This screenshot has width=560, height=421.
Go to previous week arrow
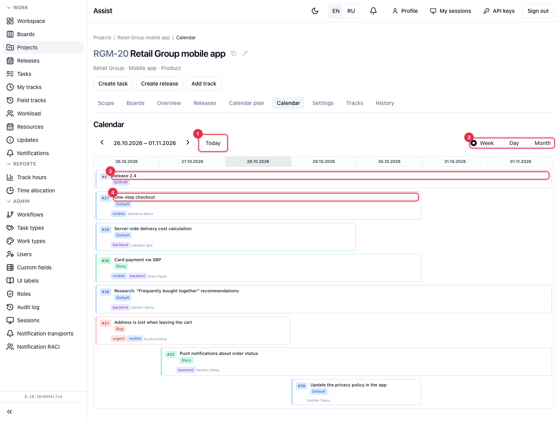102,143
